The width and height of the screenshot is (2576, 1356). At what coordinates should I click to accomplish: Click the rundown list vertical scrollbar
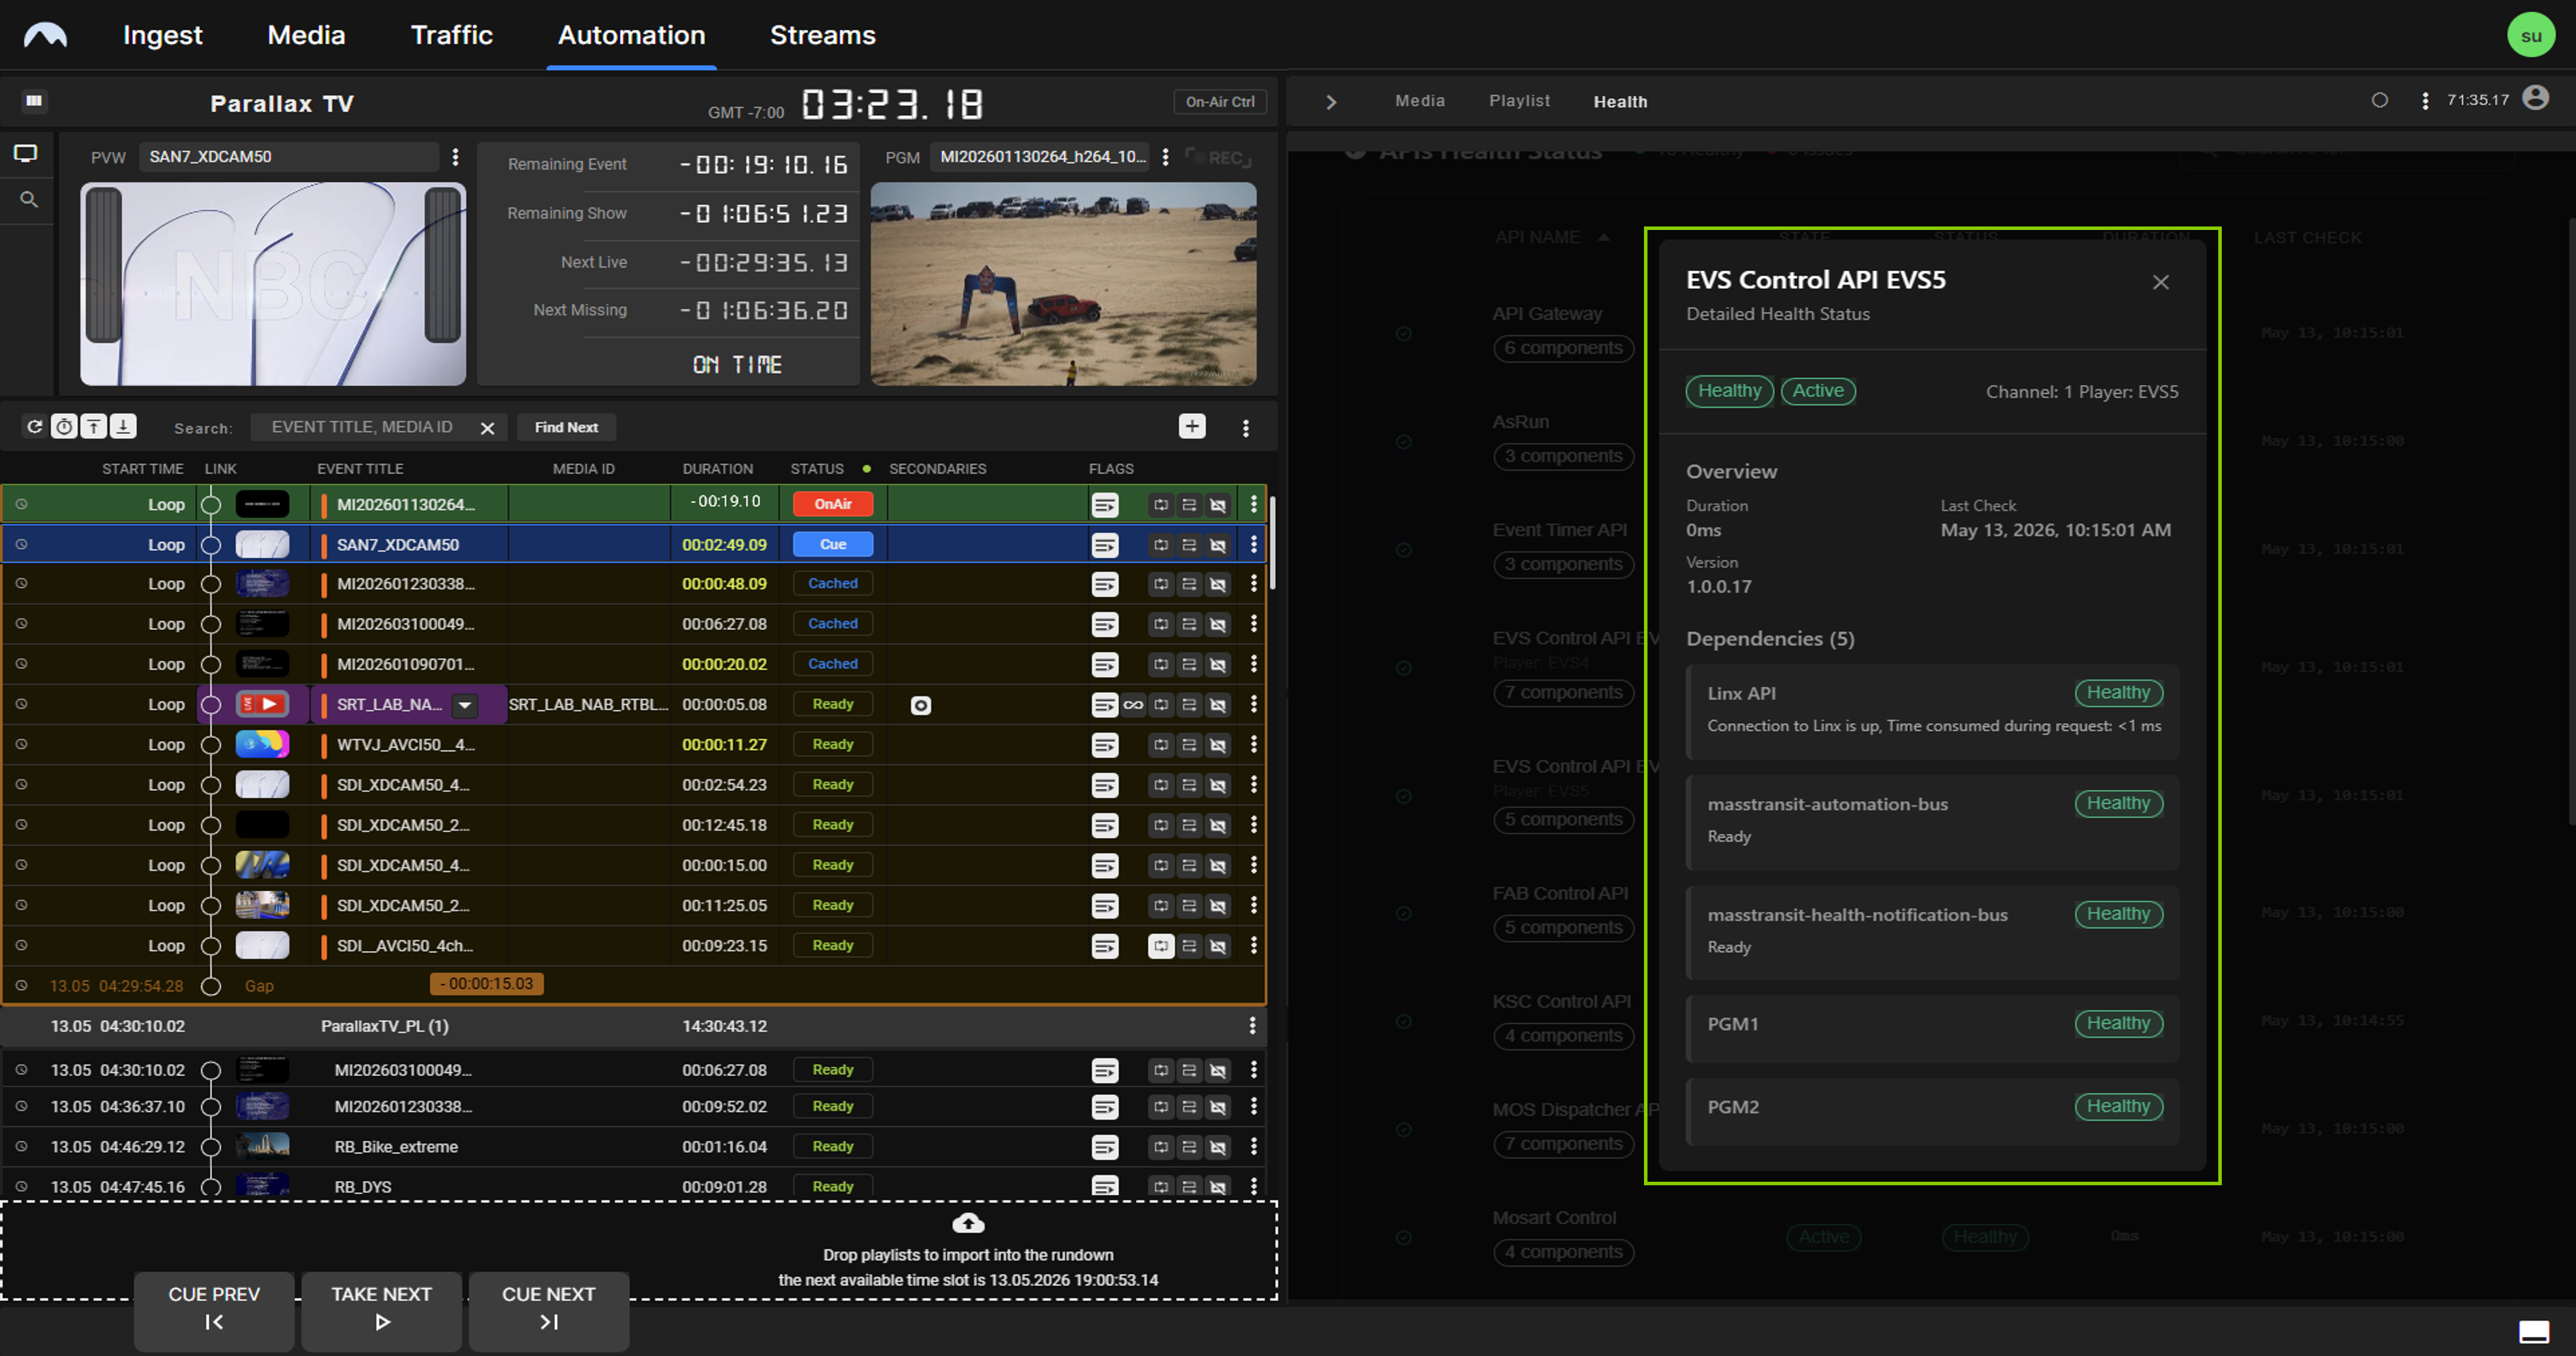click(1272, 542)
